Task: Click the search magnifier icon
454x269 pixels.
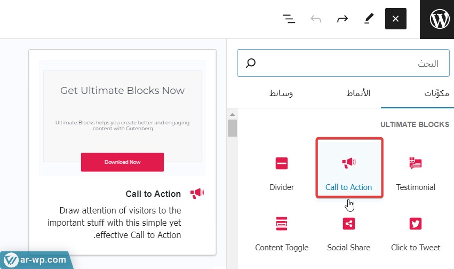Action: pyautogui.click(x=250, y=64)
